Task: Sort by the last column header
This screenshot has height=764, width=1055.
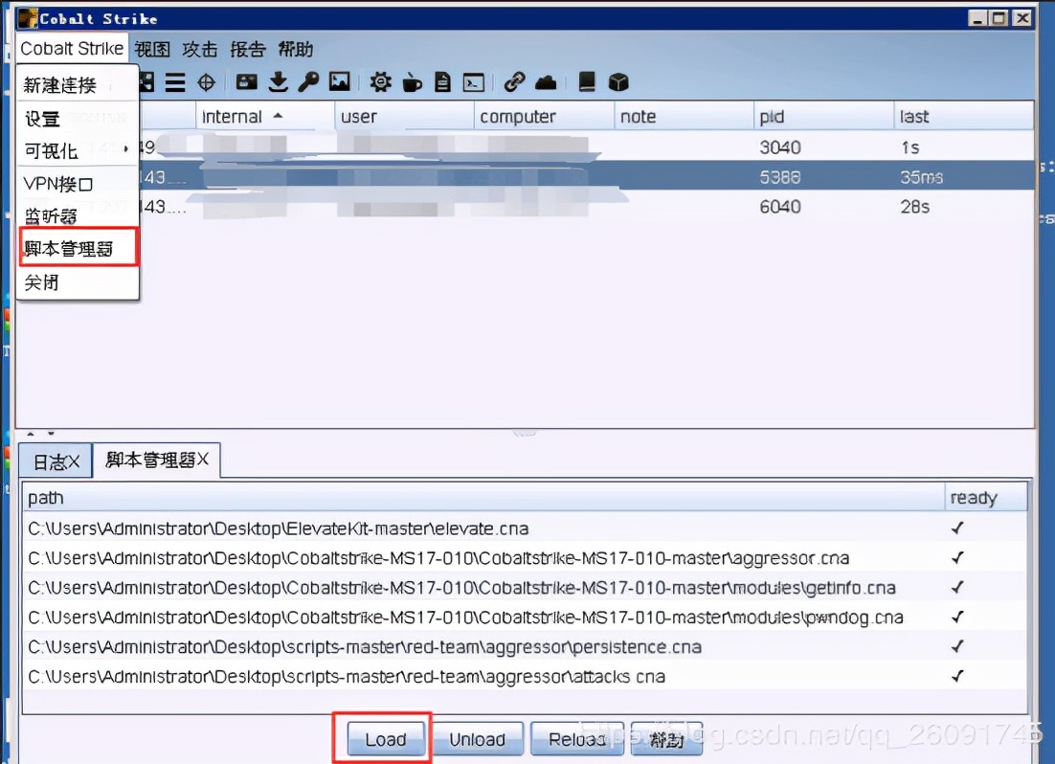Action: pyautogui.click(x=963, y=117)
